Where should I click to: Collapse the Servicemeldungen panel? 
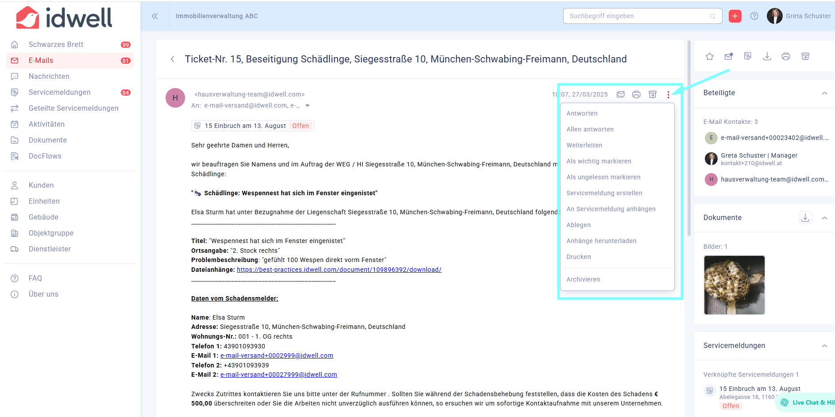[x=824, y=346]
